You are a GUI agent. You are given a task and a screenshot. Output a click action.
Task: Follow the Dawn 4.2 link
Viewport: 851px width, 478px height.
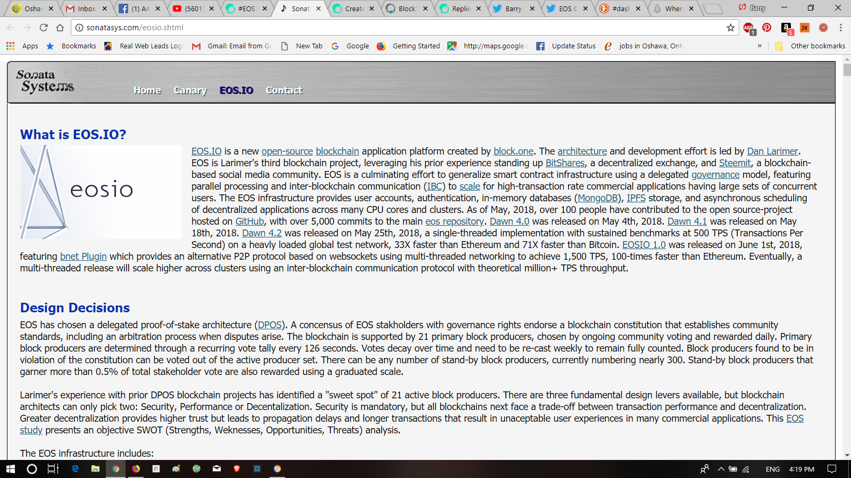click(x=262, y=233)
